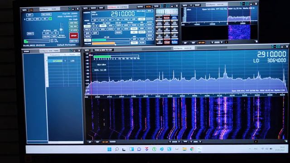The height and width of the screenshot is (163, 290).
Task: Set AGC to SLOW
Action: [142, 43]
